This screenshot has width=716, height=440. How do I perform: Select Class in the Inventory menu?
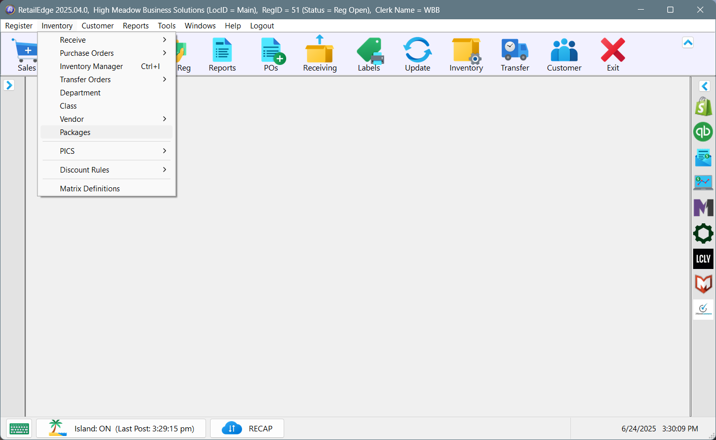point(107,106)
